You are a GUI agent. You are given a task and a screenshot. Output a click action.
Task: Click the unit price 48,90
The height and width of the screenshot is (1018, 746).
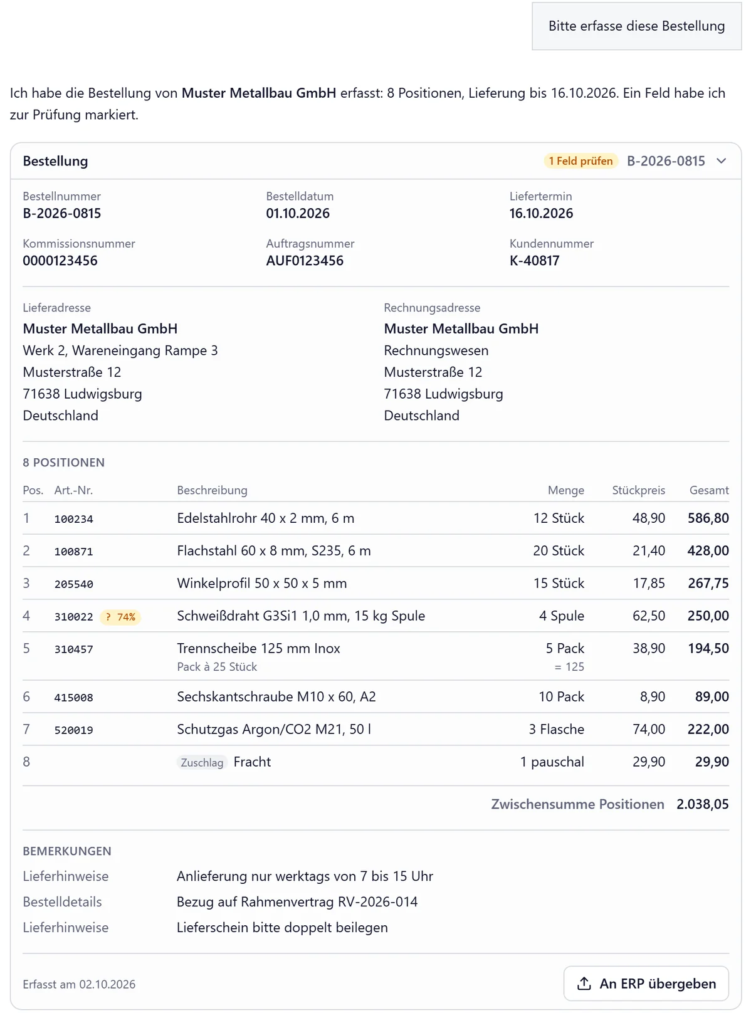[649, 518]
